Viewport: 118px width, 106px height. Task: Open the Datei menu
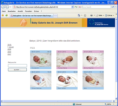point(4,11)
